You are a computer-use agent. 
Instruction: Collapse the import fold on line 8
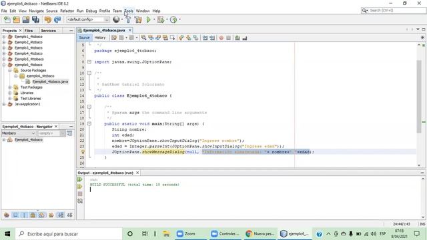89,62
